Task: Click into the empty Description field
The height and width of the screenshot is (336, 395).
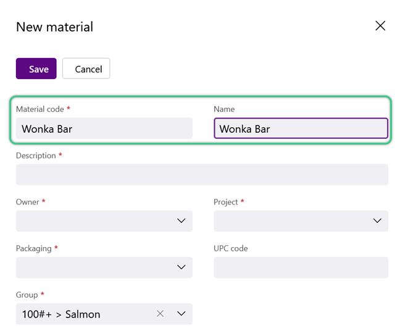Action: click(202, 175)
